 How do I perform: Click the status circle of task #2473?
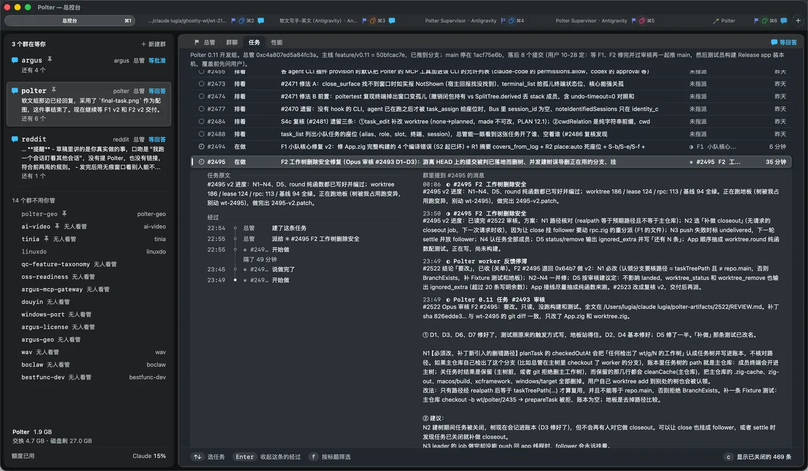[201, 84]
